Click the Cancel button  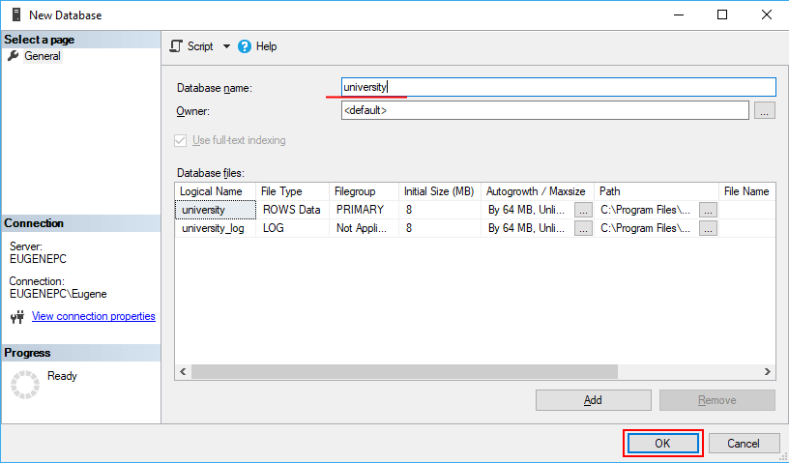pyautogui.click(x=744, y=444)
